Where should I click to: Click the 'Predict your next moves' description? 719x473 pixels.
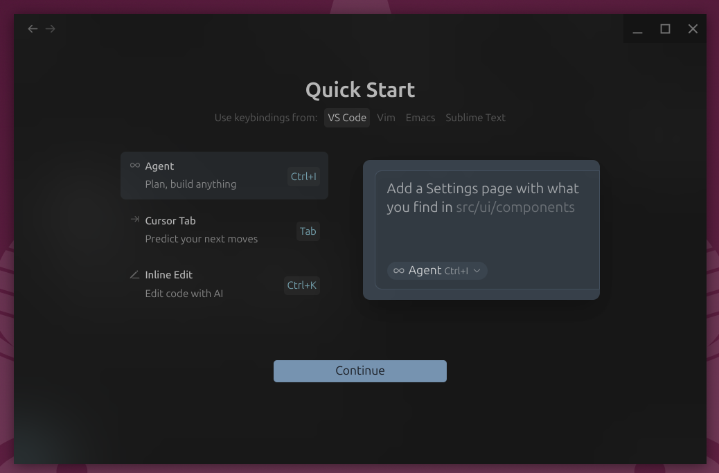click(202, 239)
